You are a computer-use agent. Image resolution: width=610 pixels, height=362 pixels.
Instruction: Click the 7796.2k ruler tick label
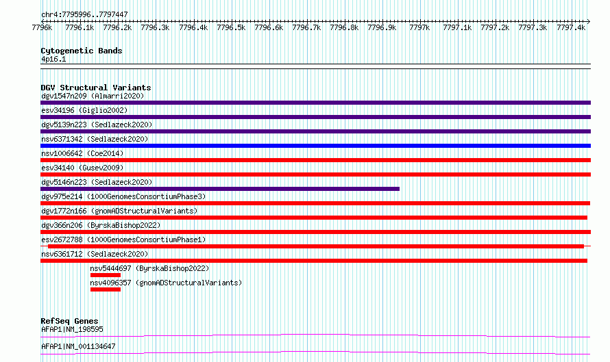tap(117, 27)
